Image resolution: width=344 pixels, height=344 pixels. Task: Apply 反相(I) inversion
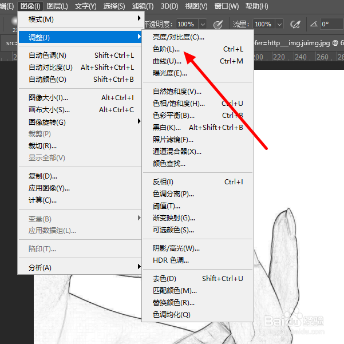pos(197,182)
